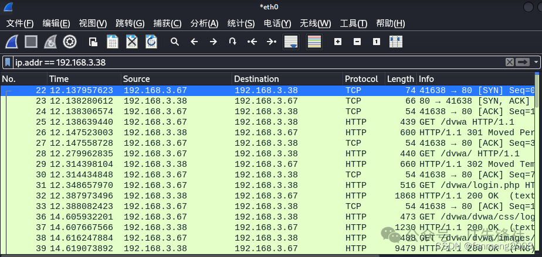Restart the current capture
Screen dimensions: 542x257
50,42
